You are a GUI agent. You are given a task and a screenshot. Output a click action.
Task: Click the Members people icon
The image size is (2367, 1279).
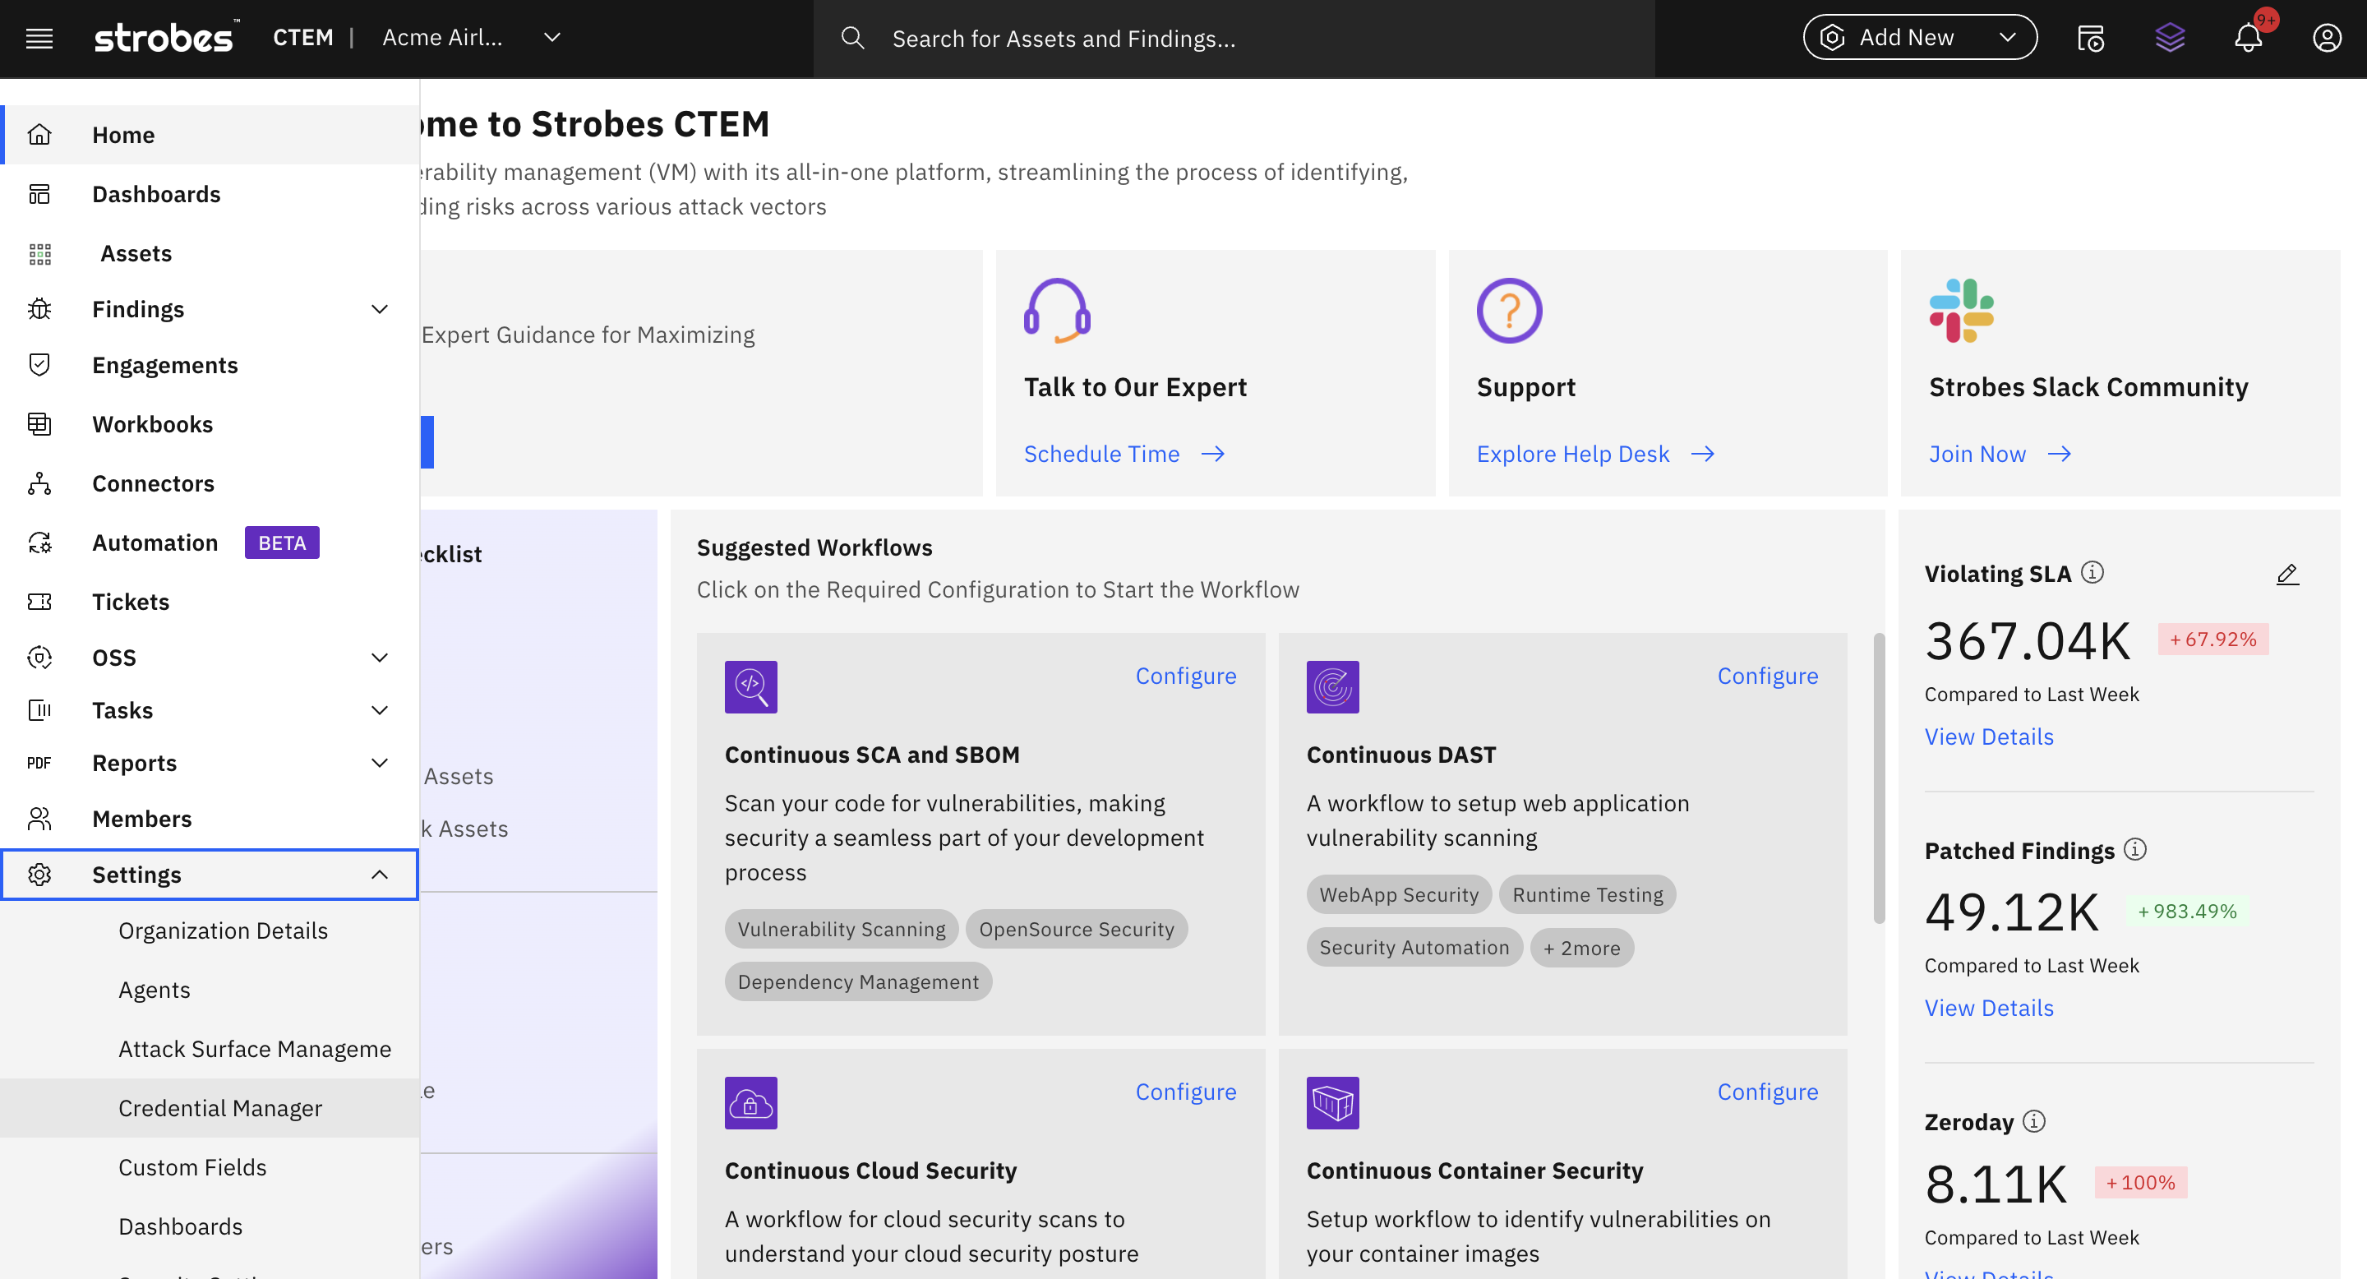click(x=39, y=819)
